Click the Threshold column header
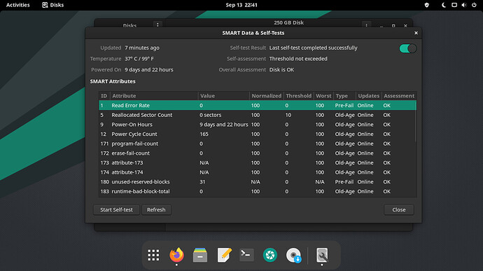 (x=298, y=96)
